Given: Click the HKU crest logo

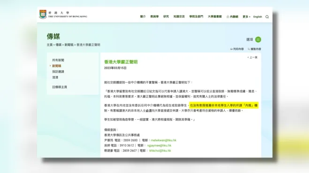Looking at the screenshot, I should click(43, 14).
